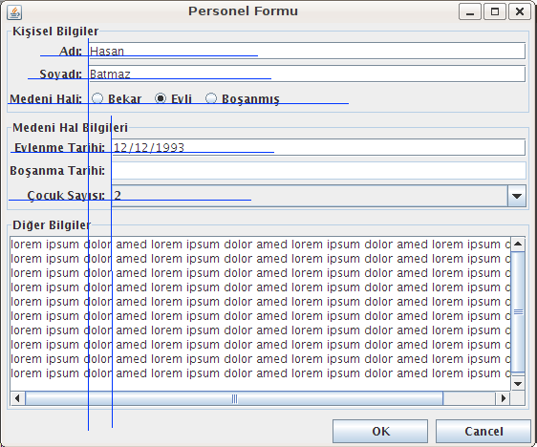The image size is (537, 447).
Task: Click the text area scroll down arrow
Action: point(518,384)
